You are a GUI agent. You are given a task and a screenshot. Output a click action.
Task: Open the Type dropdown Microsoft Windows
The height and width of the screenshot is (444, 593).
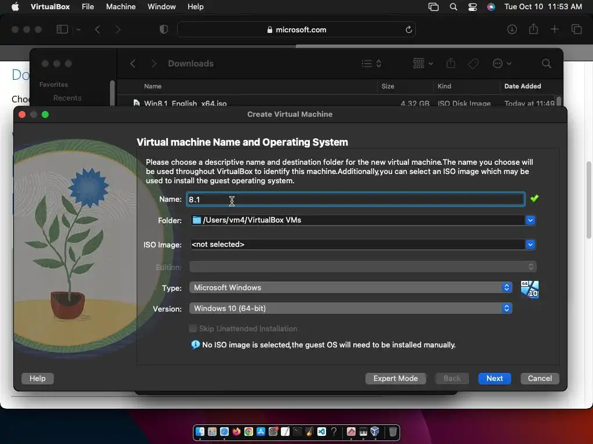point(350,287)
